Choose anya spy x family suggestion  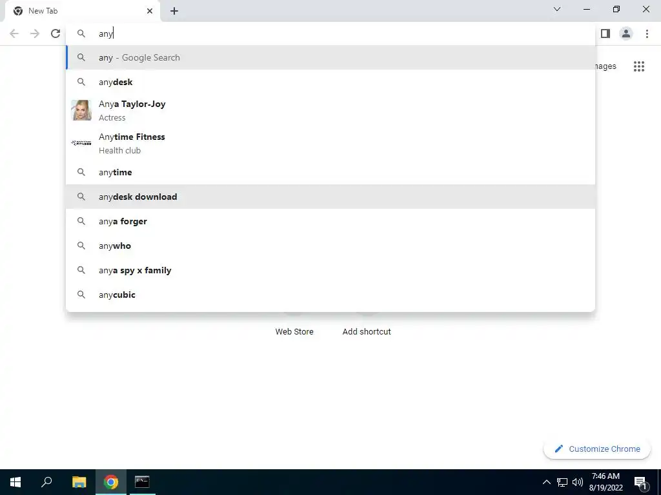(330, 270)
